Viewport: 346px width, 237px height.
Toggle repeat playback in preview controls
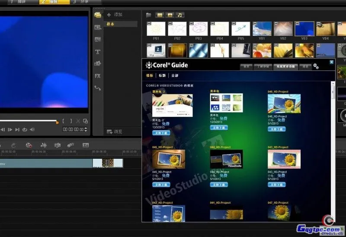coord(25,129)
